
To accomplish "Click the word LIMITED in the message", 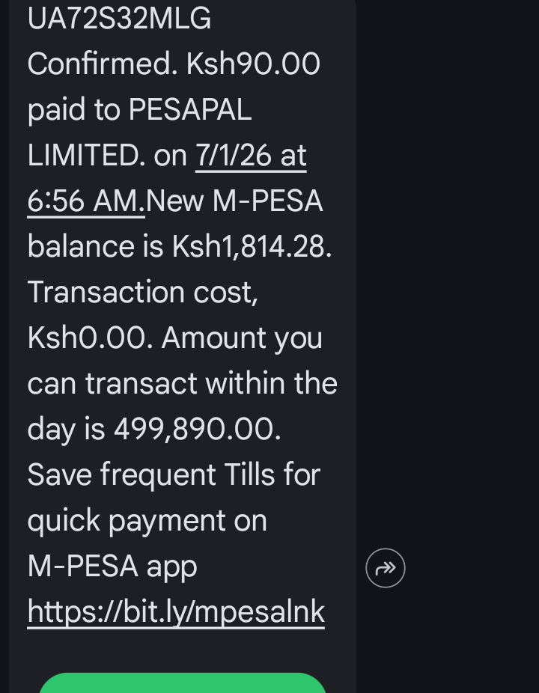I will click(x=82, y=156).
